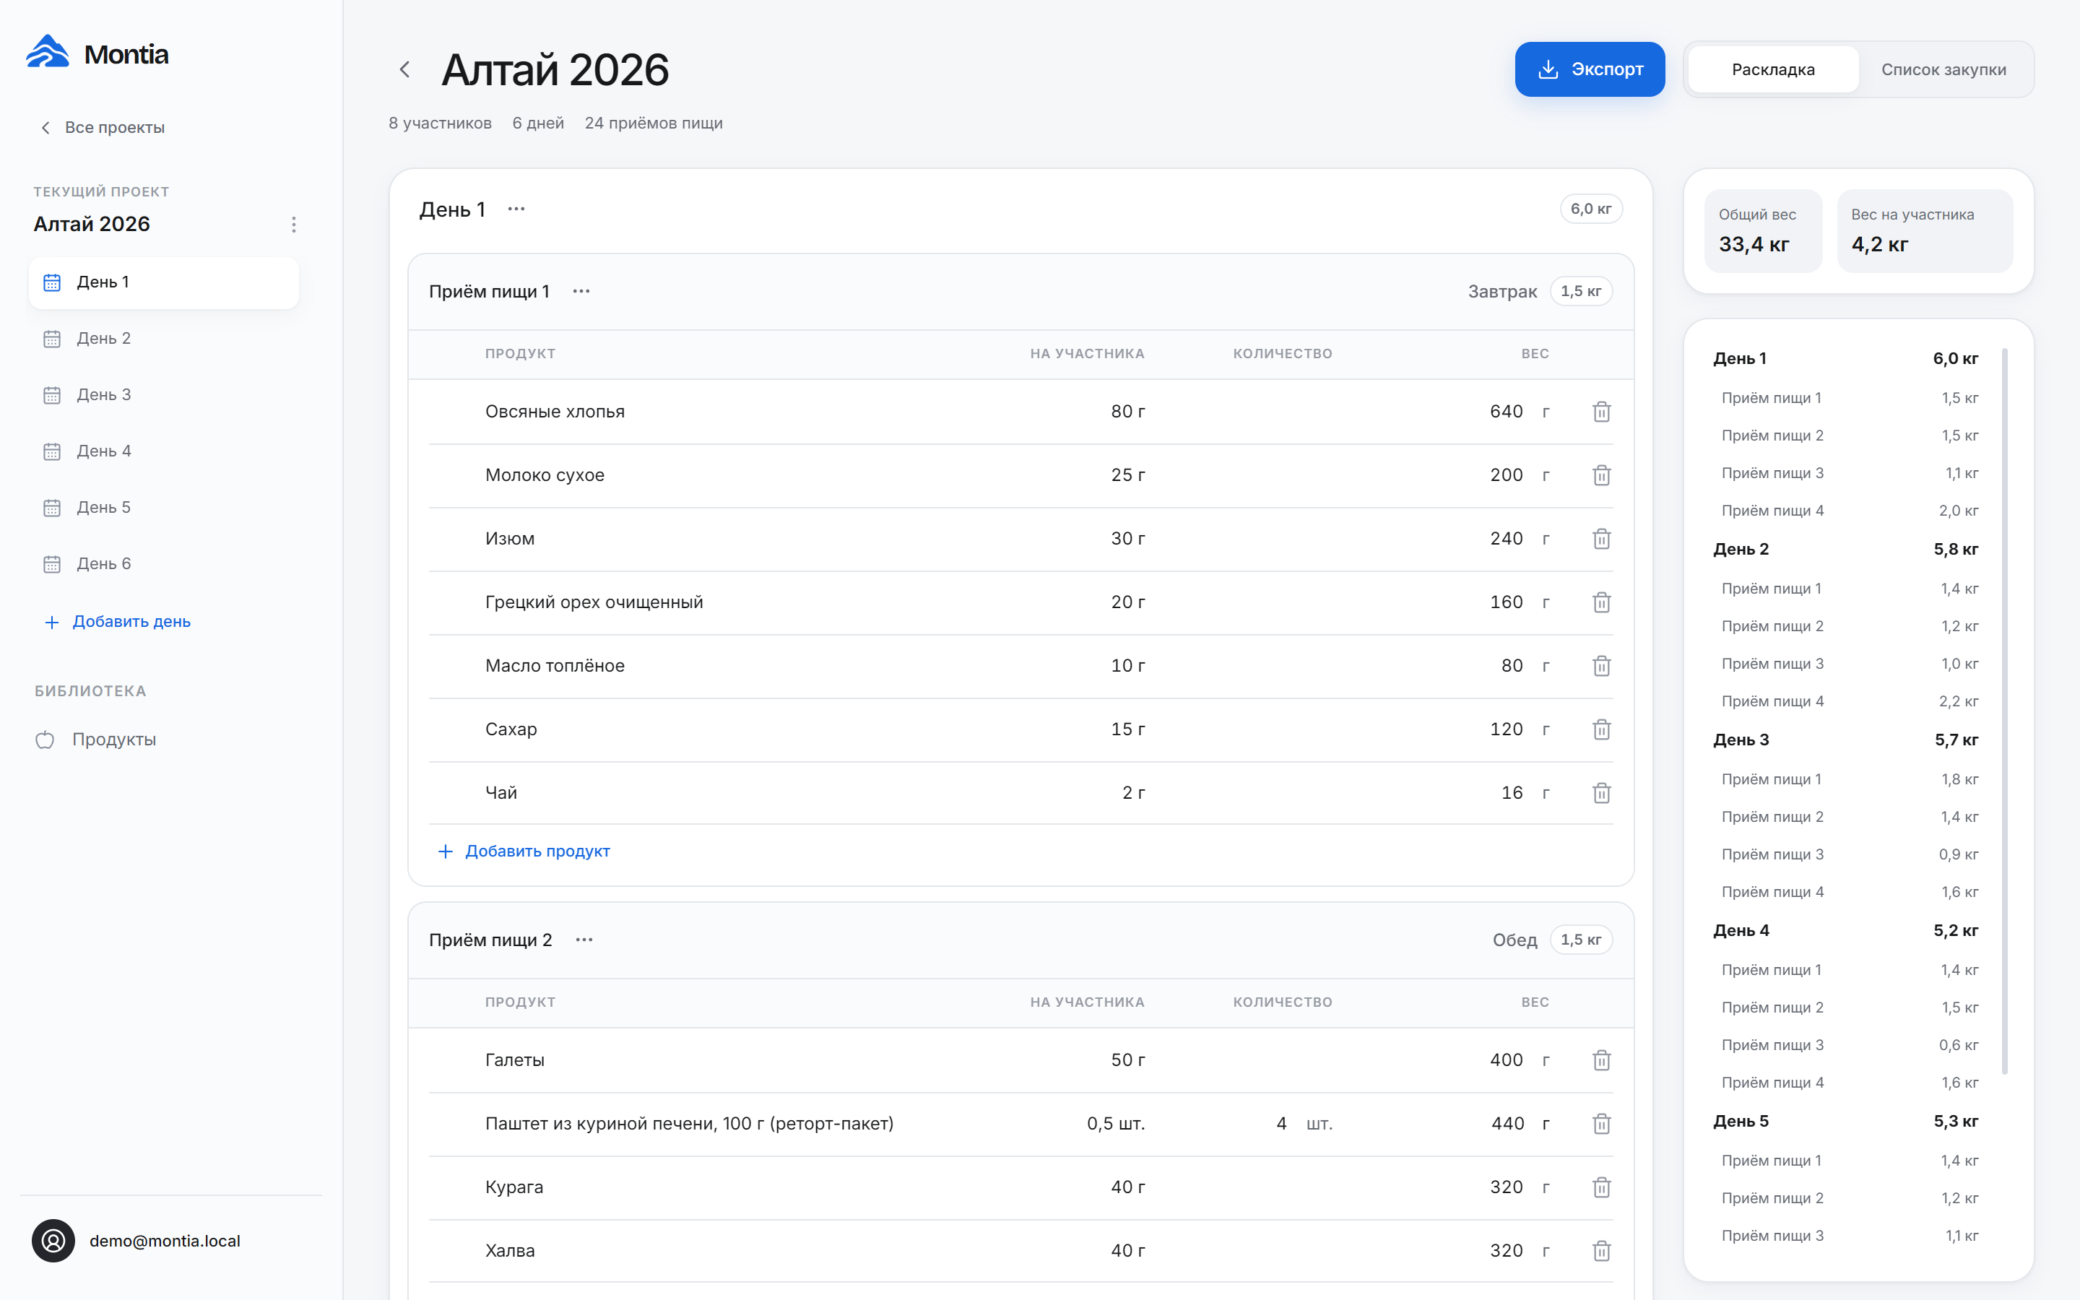Click the Экспорт button
This screenshot has width=2080, height=1300.
1589,69
